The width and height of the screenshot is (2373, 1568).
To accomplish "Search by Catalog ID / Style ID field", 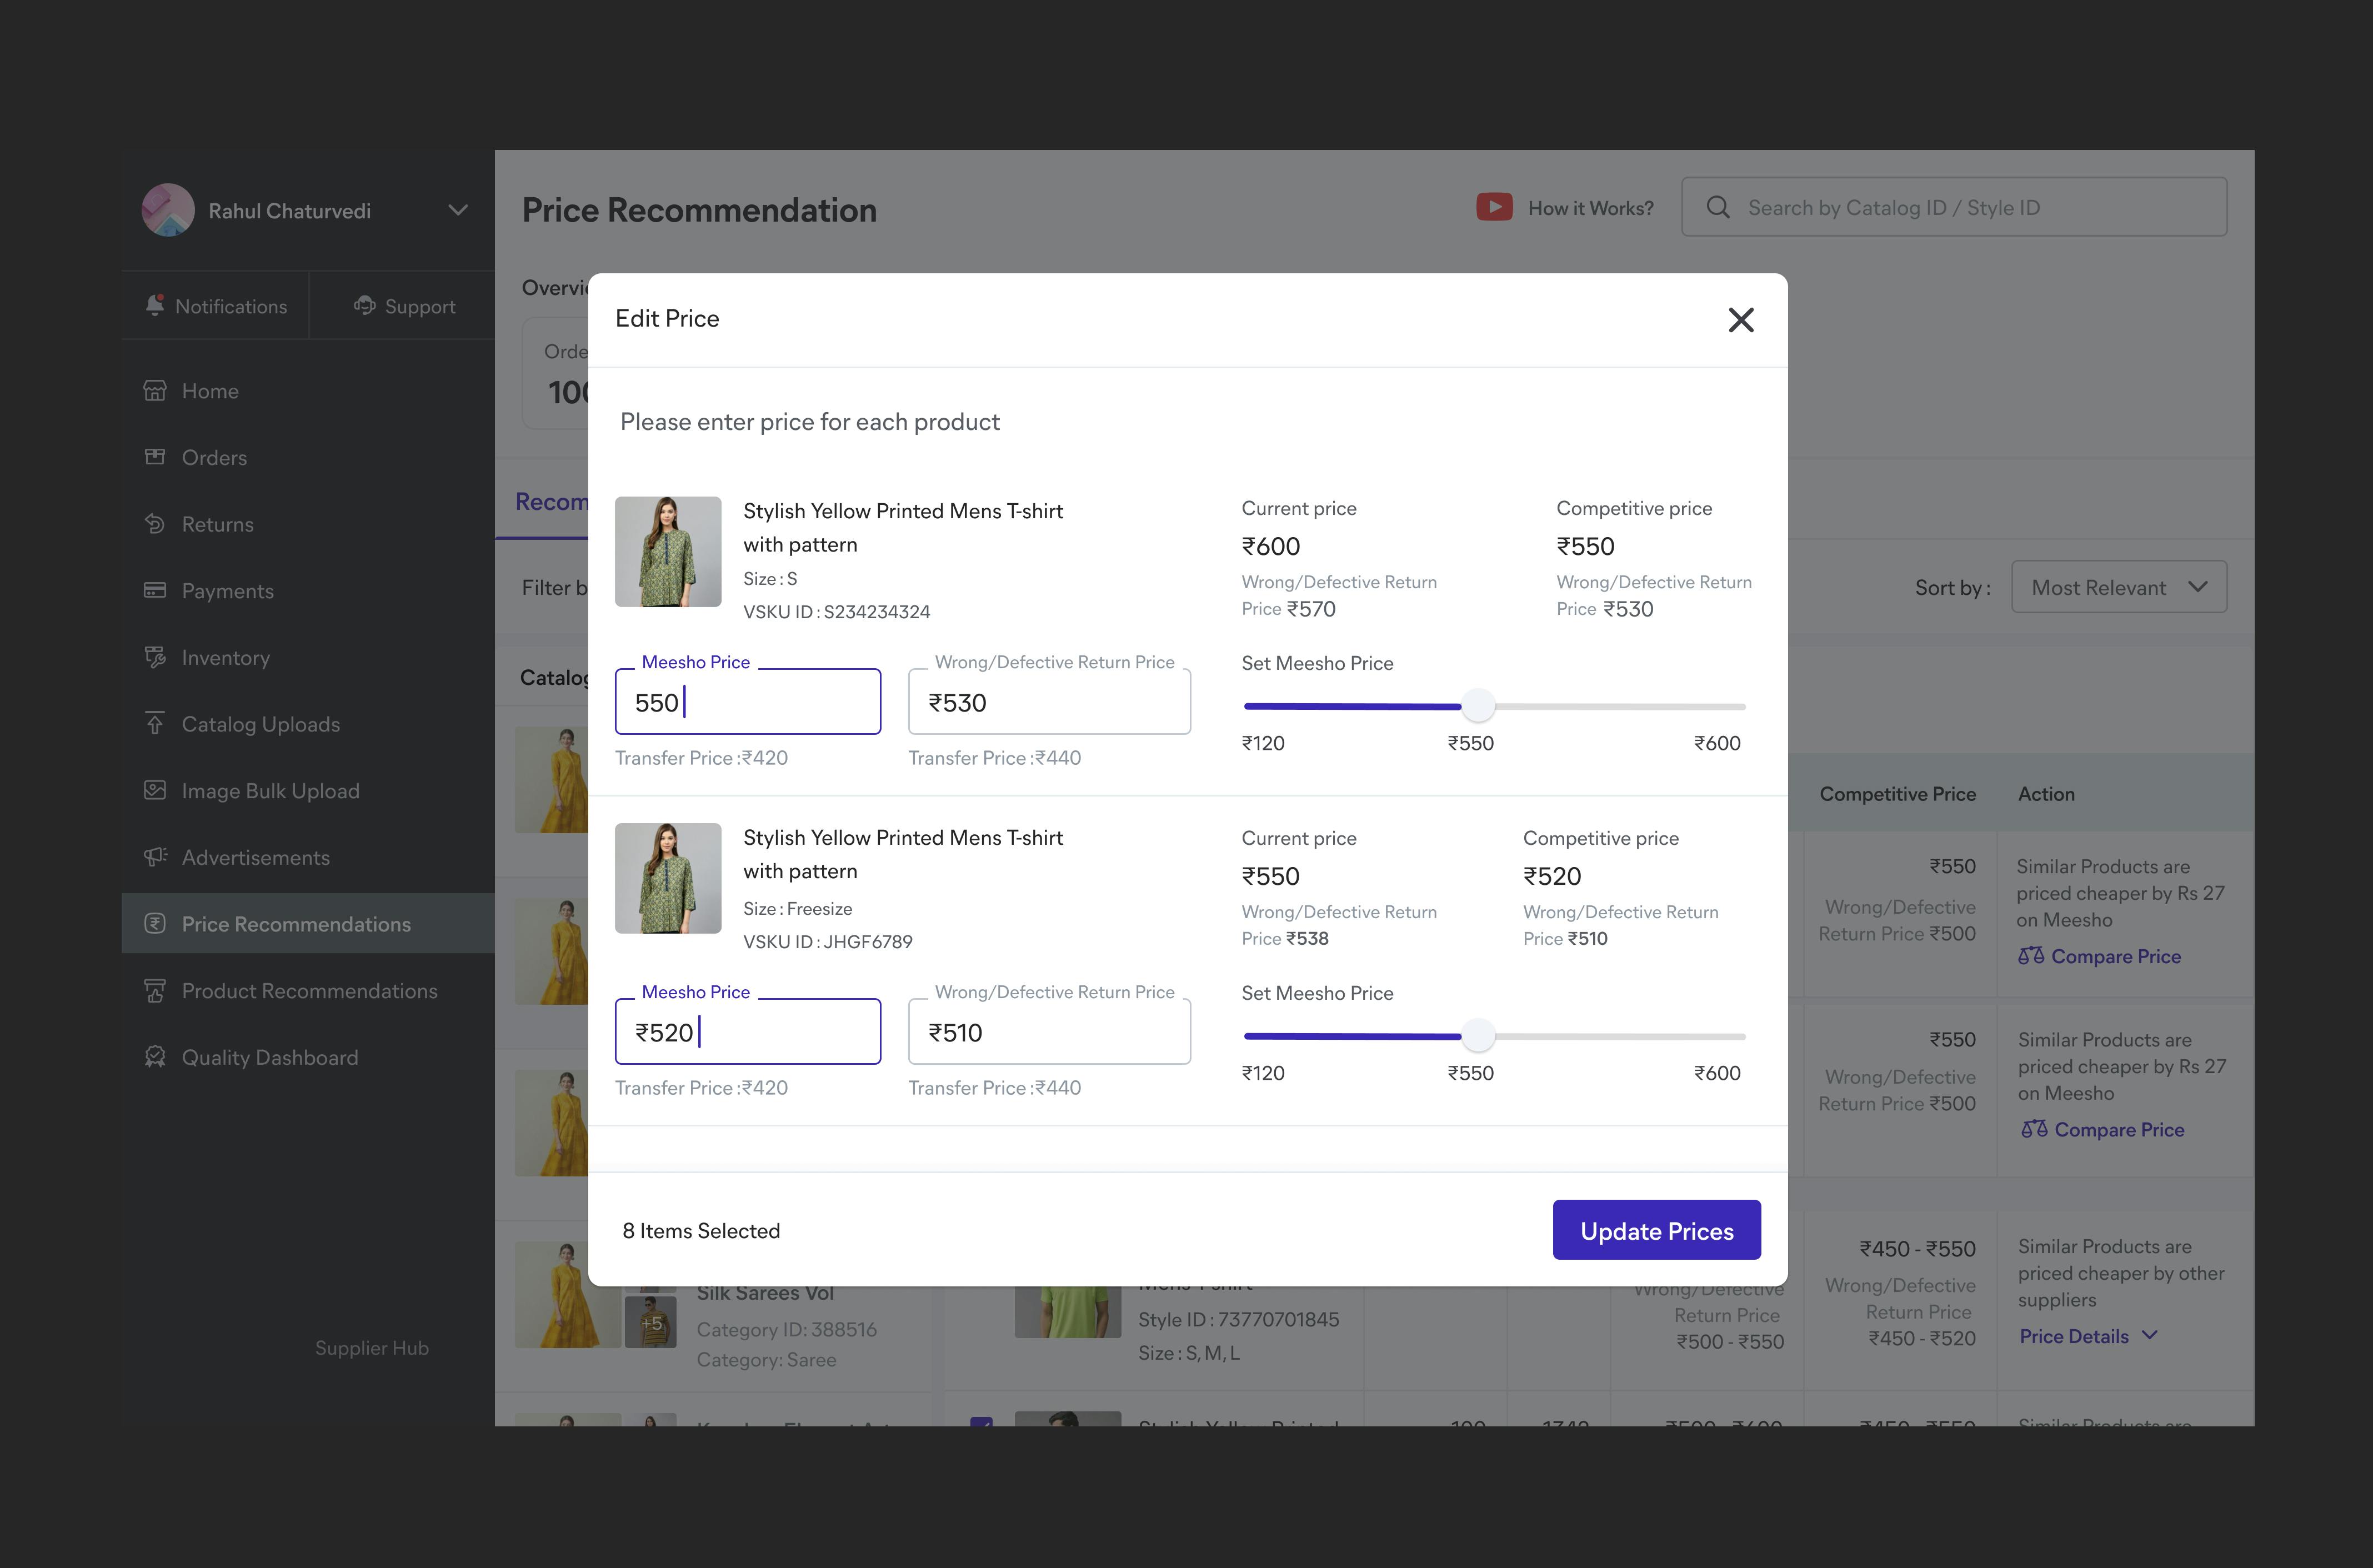I will click(x=1954, y=207).
